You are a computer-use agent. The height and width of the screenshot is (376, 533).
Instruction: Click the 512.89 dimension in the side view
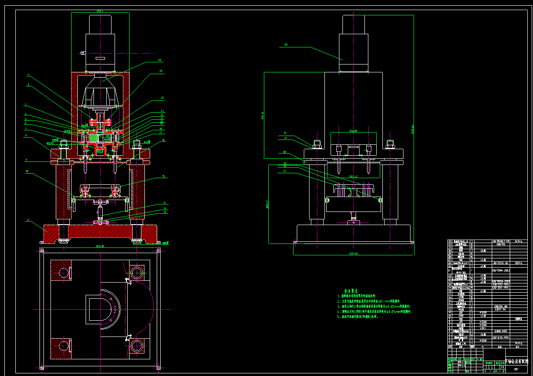[x=353, y=131]
